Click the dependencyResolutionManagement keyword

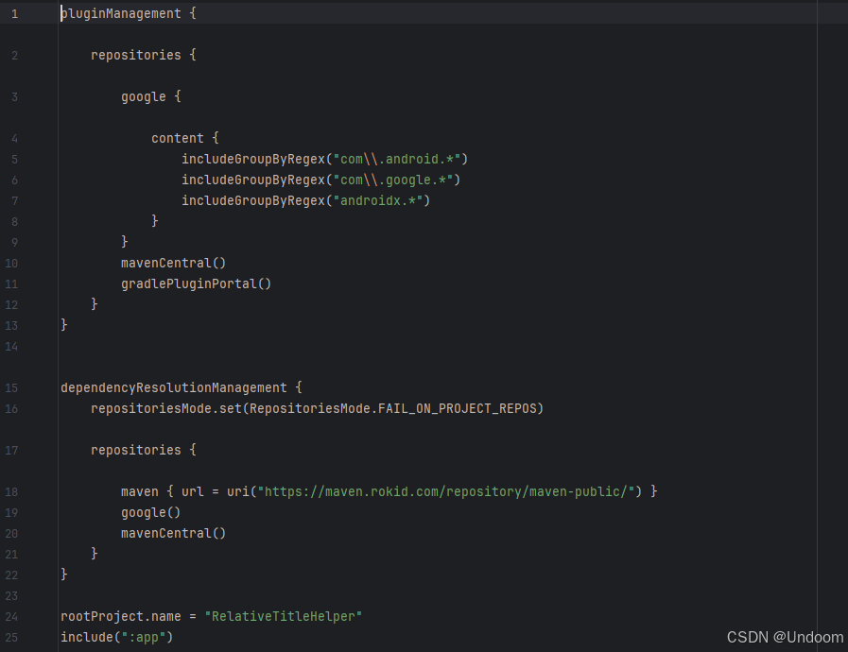pyautogui.click(x=174, y=387)
